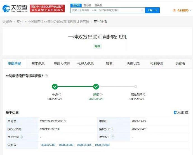193x155 pixels.
Task: Switch to the 法律状态 tab
Action: point(133,64)
